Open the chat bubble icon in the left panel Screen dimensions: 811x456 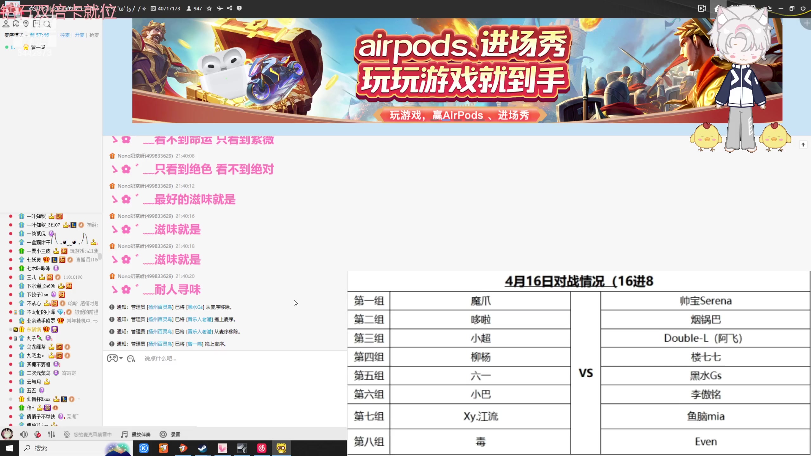click(x=16, y=24)
